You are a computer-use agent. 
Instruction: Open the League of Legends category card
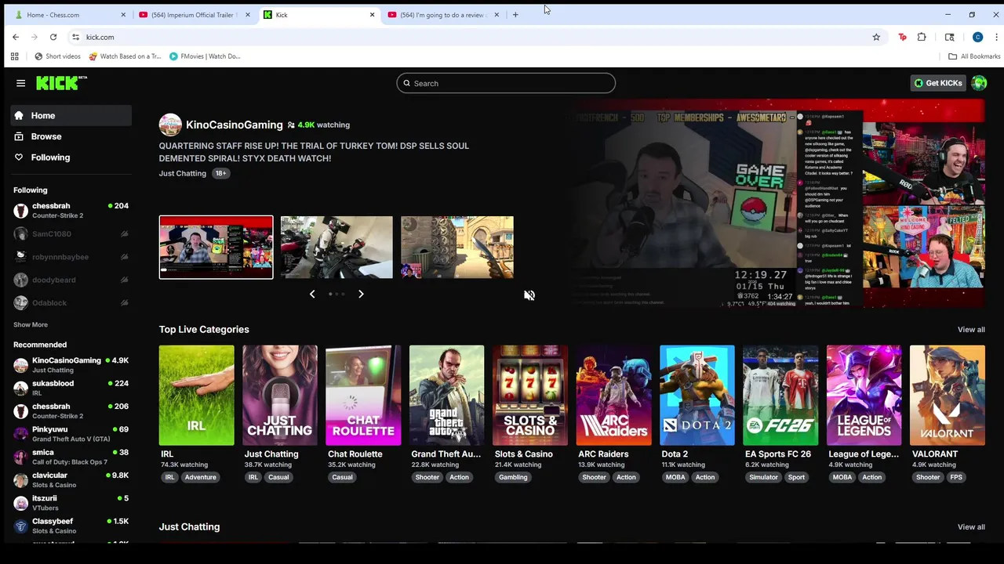864,396
